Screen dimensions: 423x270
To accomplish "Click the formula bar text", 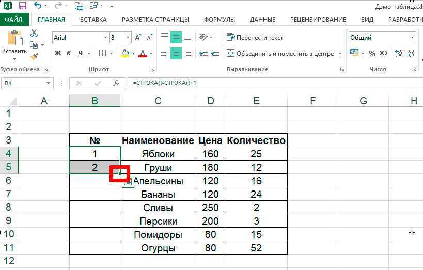I will point(165,83).
